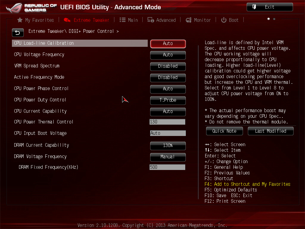Select CPU Power Duty Control label
The height and width of the screenshot is (229, 305).
(x=40, y=100)
